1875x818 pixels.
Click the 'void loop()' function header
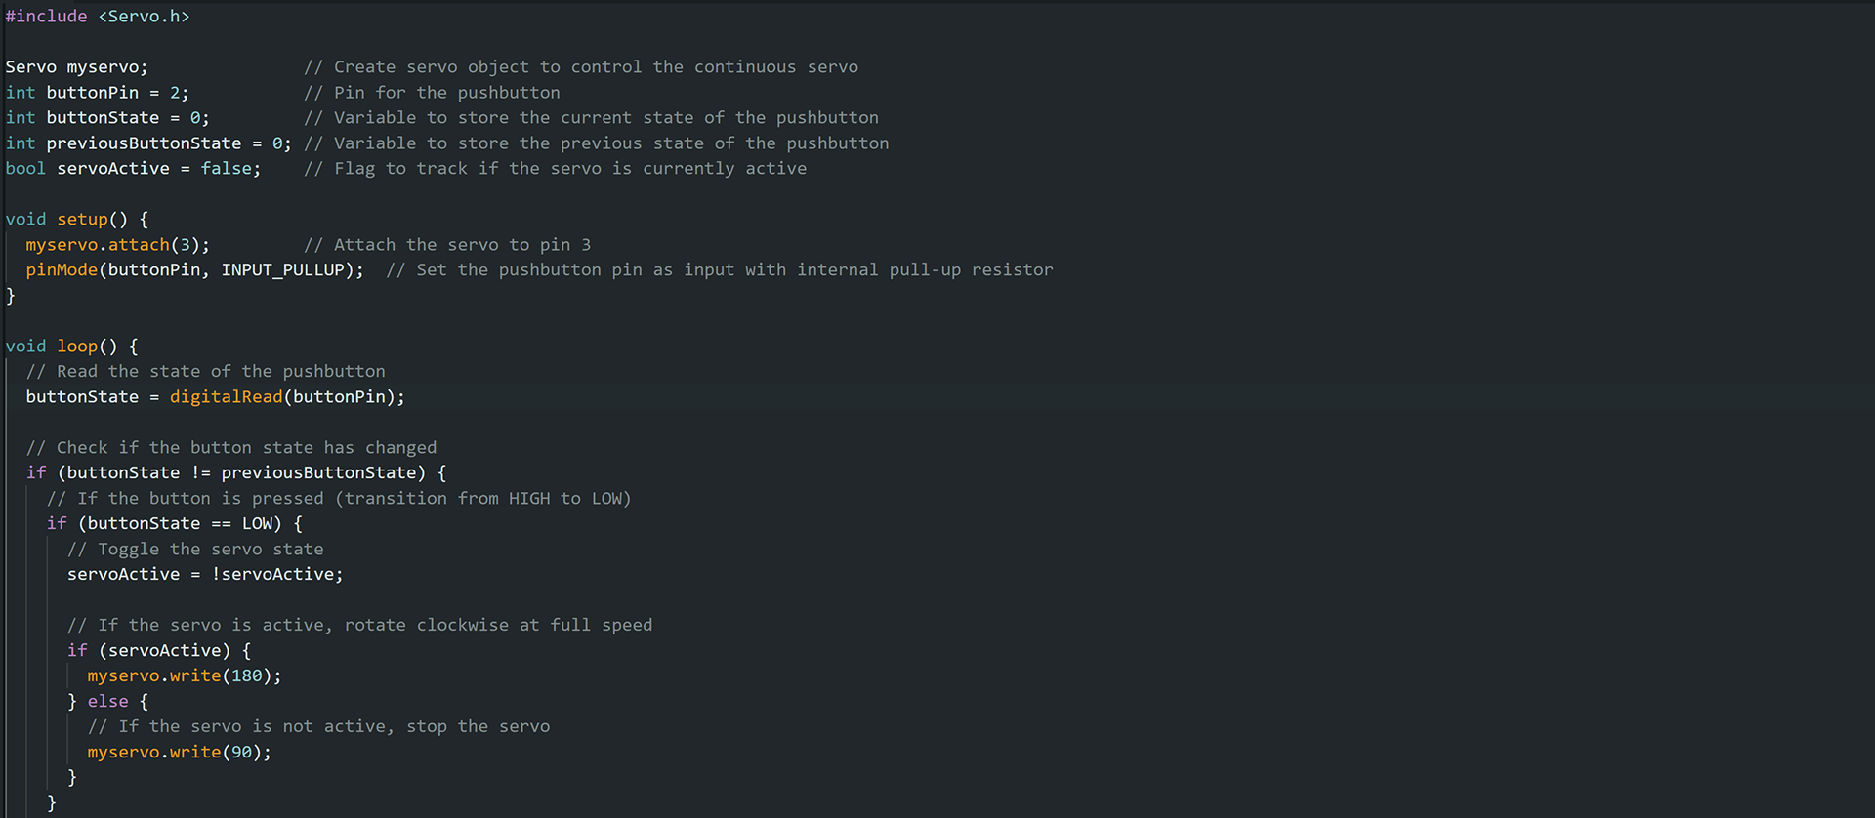click(72, 347)
